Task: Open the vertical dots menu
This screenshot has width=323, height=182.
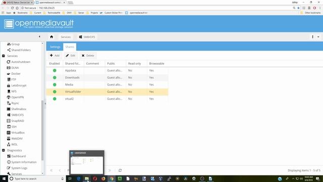Action: click(312, 37)
